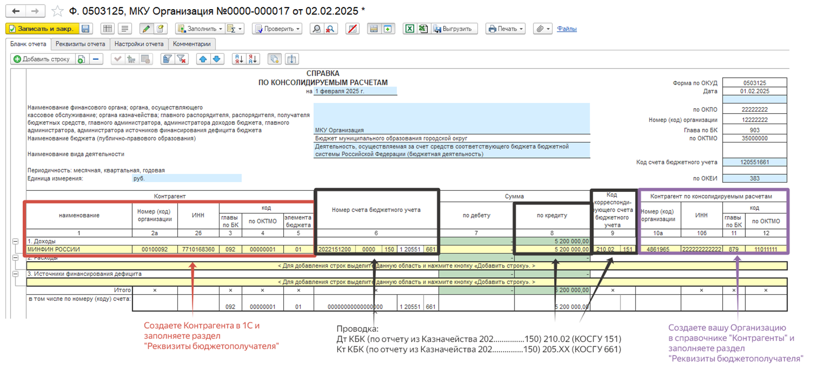Collapse section 3. Источники финансирования дефицита
Screen dimensions: 824x375
tap(15, 274)
